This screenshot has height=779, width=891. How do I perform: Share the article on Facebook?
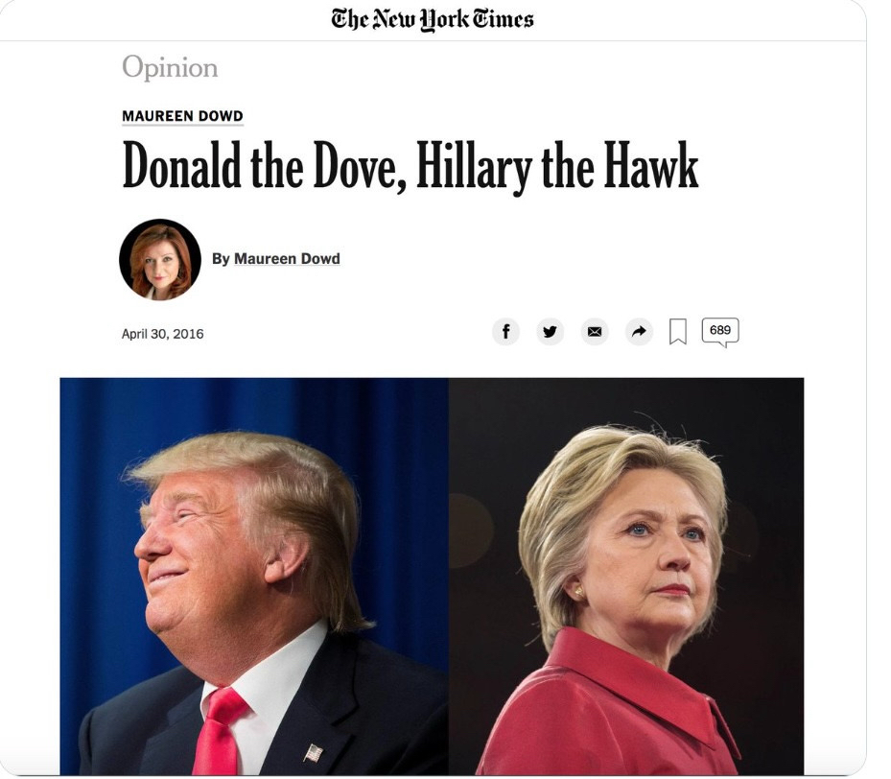(x=505, y=331)
